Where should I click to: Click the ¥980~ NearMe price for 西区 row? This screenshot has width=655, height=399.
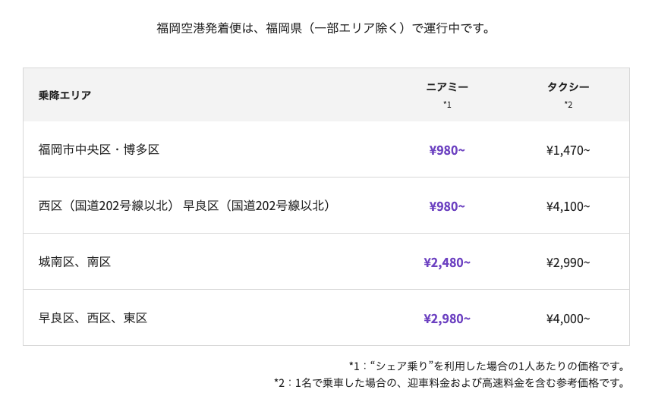click(x=447, y=206)
